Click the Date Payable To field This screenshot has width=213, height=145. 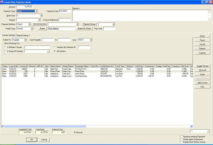pyautogui.click(x=64, y=40)
